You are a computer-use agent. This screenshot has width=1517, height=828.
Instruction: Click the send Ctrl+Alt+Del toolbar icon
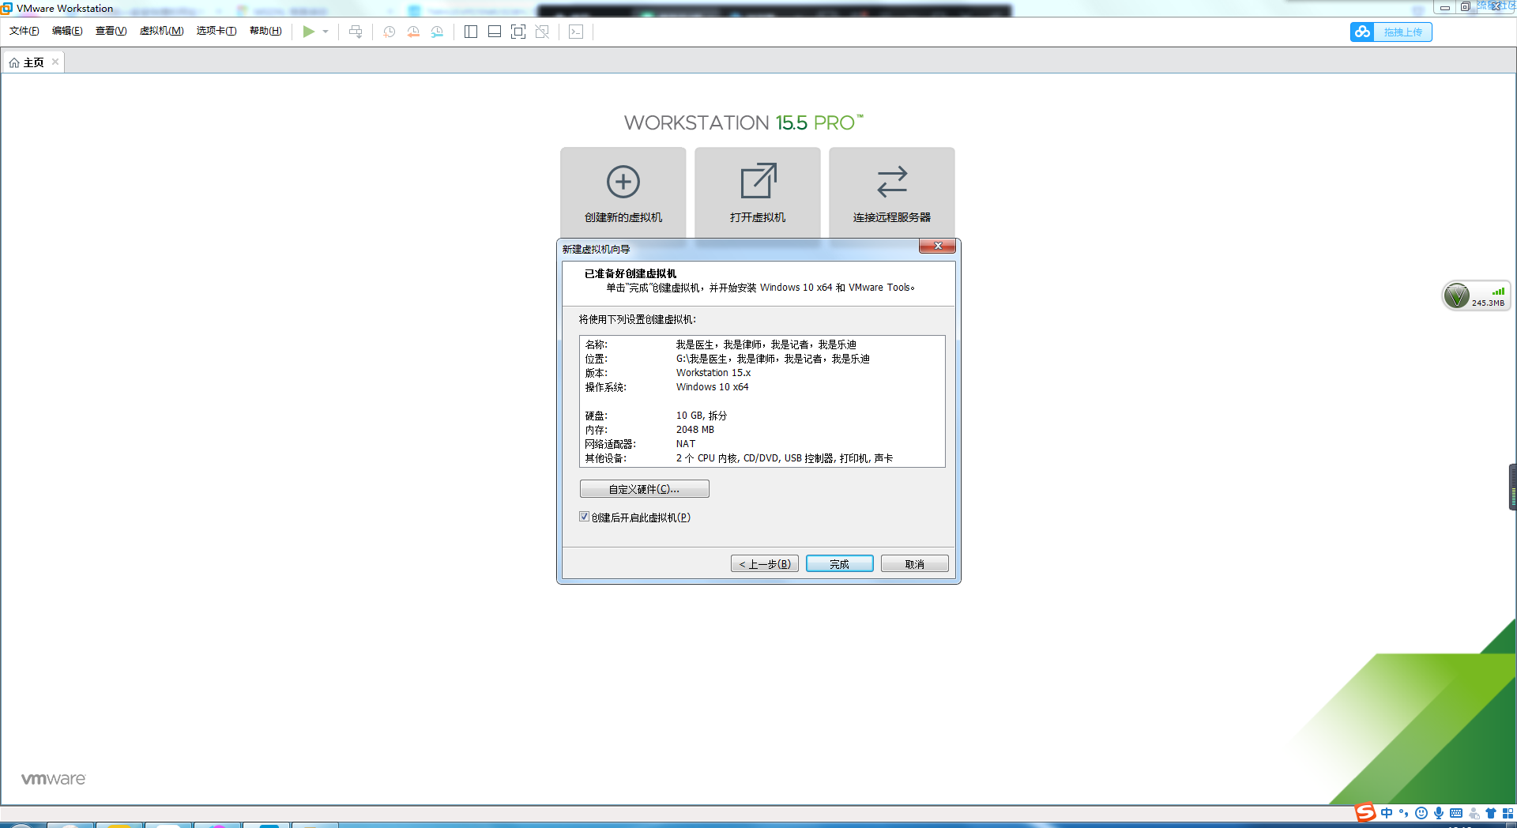[x=356, y=32]
